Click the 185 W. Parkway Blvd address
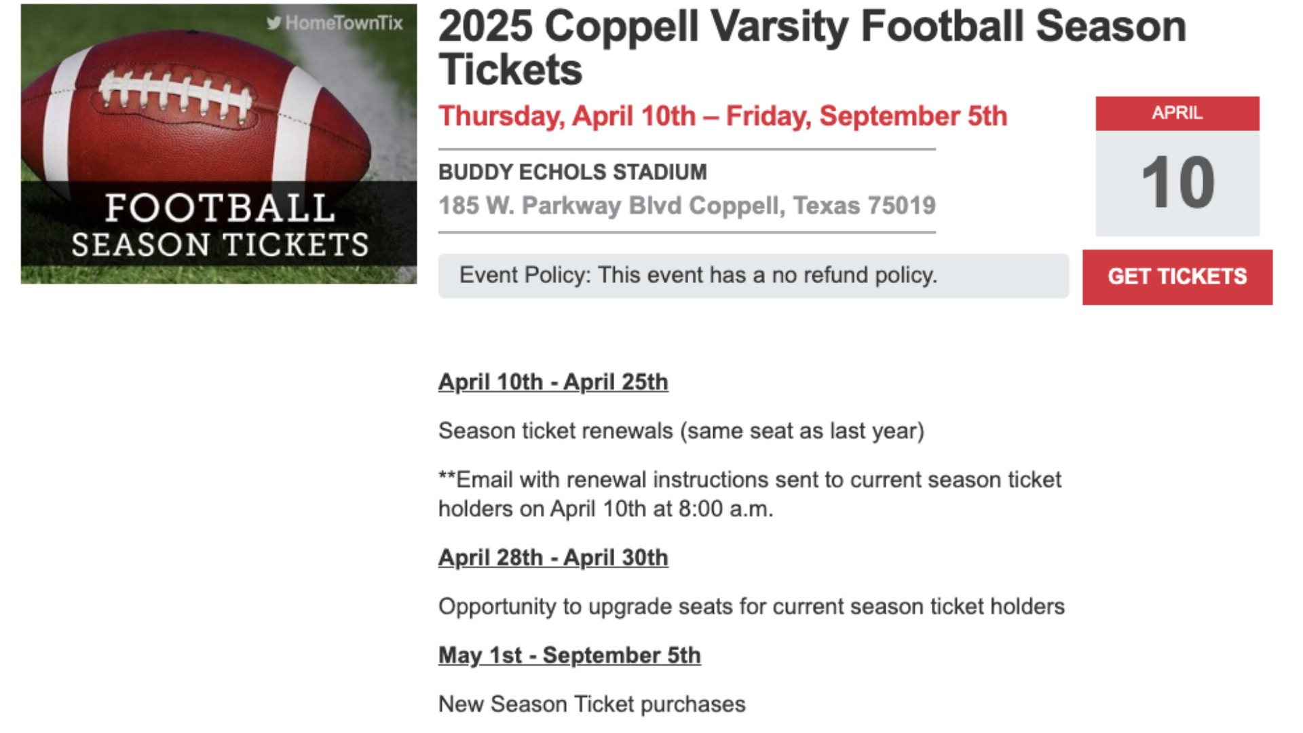The height and width of the screenshot is (733, 1303). 687,206
